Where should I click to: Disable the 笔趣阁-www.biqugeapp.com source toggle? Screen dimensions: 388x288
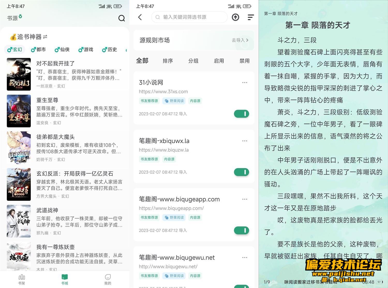tap(241, 230)
